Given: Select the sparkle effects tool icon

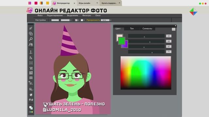Looking at the screenshot, I should [x=31, y=95].
